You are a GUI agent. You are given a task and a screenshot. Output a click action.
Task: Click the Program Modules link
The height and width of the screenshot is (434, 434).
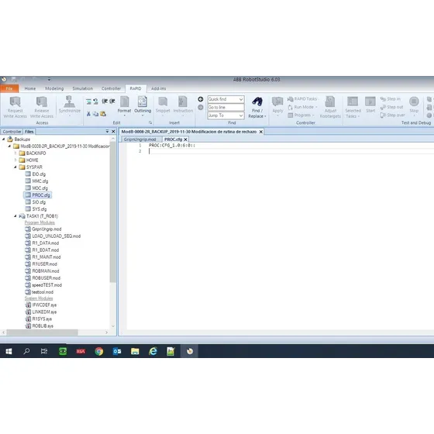(x=40, y=222)
